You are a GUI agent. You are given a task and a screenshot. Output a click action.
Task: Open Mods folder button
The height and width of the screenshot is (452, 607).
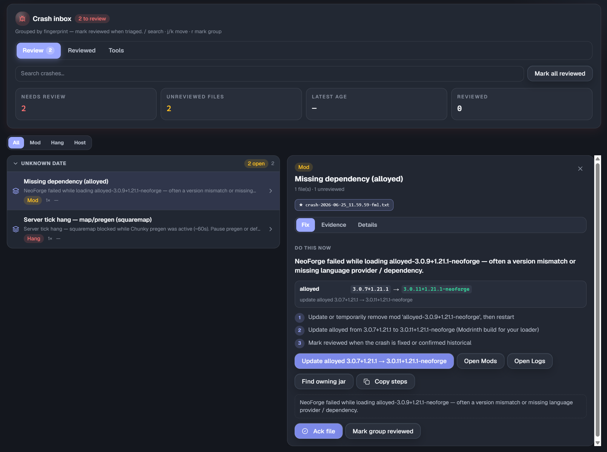pos(480,361)
